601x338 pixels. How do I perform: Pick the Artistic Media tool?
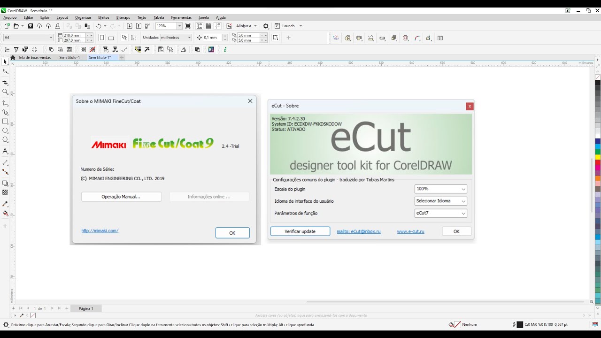click(x=5, y=112)
